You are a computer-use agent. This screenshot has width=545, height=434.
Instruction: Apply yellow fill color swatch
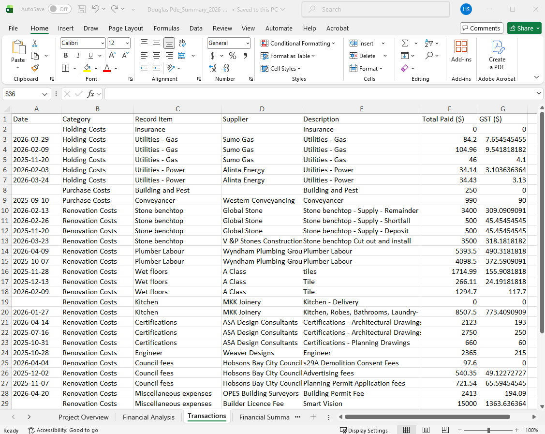(x=87, y=68)
